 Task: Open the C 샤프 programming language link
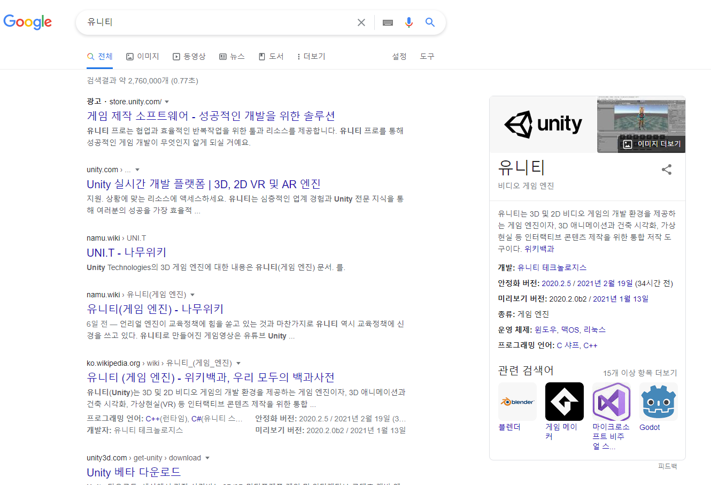[568, 345]
